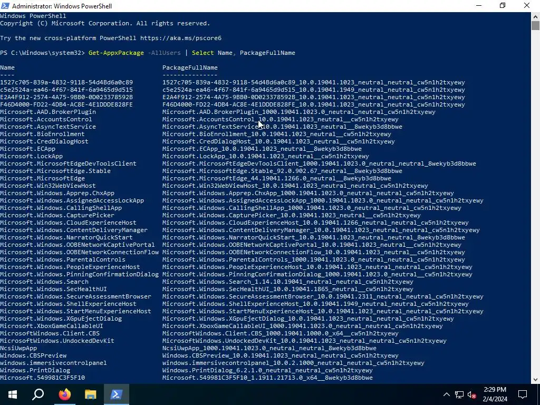Click Microsoft.MicrosoftEdgeDevToolsClient name entry
540x405 pixels.
(68, 163)
